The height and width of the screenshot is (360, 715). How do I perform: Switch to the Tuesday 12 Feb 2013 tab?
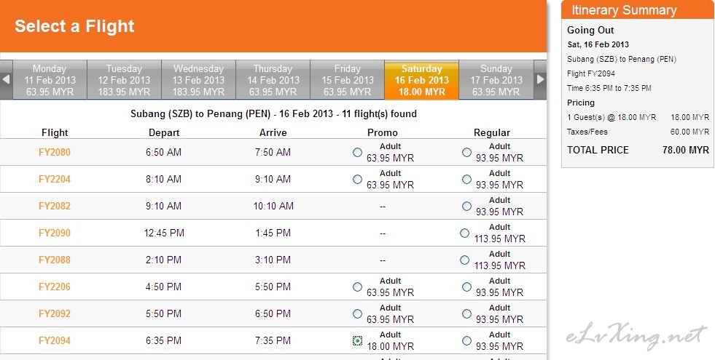coord(124,80)
